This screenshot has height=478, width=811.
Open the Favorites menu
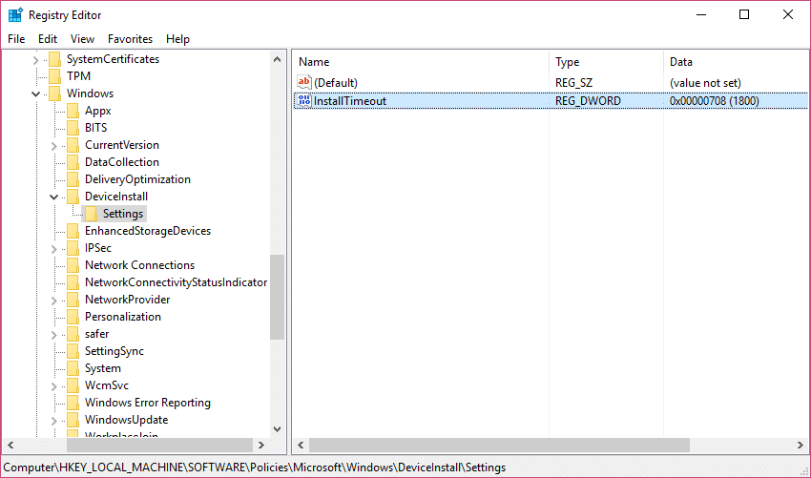131,39
